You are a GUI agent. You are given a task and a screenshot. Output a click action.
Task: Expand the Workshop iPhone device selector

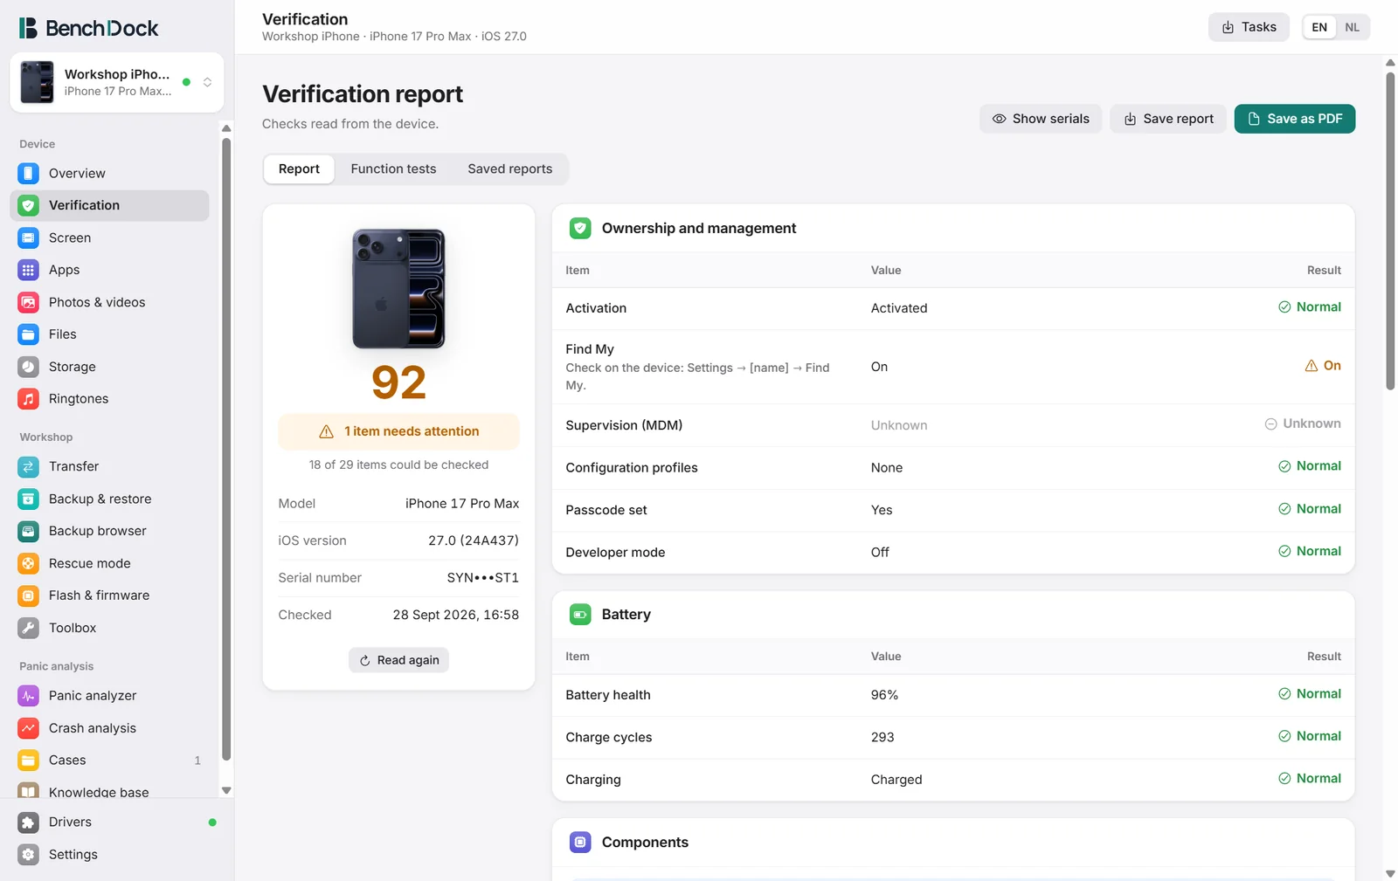(x=117, y=82)
